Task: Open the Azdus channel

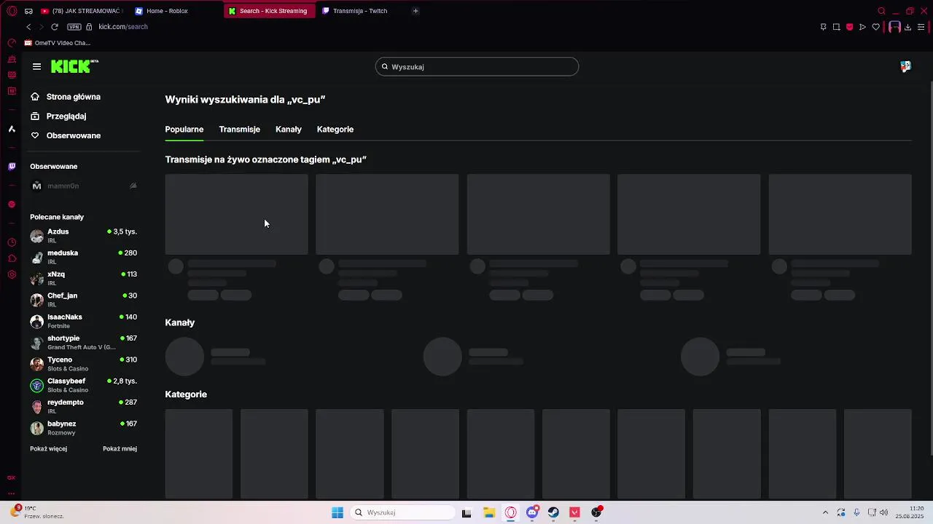Action: pyautogui.click(x=84, y=236)
